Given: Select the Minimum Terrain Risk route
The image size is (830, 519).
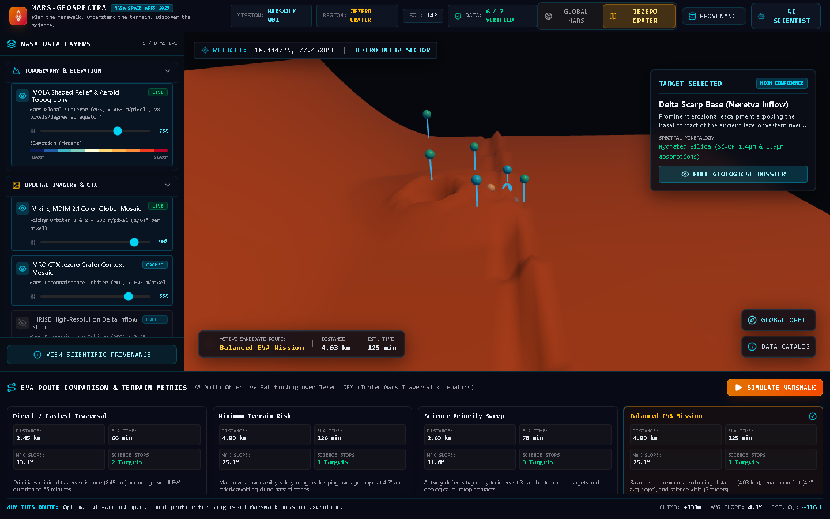Looking at the screenshot, I should (x=312, y=450).
